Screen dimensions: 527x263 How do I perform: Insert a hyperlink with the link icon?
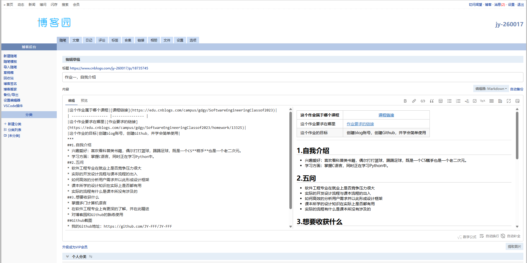(x=414, y=101)
